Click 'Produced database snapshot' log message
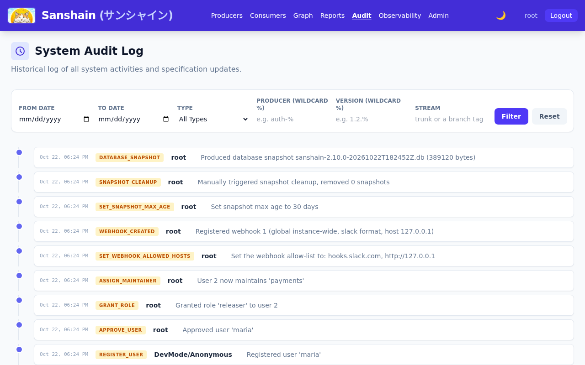This screenshot has height=365, width=585. point(338,157)
